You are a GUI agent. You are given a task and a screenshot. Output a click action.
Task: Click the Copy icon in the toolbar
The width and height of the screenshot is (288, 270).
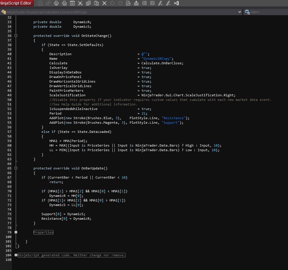(88, 3)
